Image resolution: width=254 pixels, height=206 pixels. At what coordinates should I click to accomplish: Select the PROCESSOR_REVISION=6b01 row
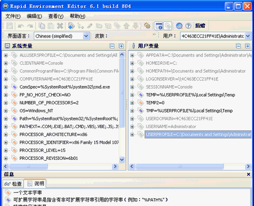[x=49, y=158]
